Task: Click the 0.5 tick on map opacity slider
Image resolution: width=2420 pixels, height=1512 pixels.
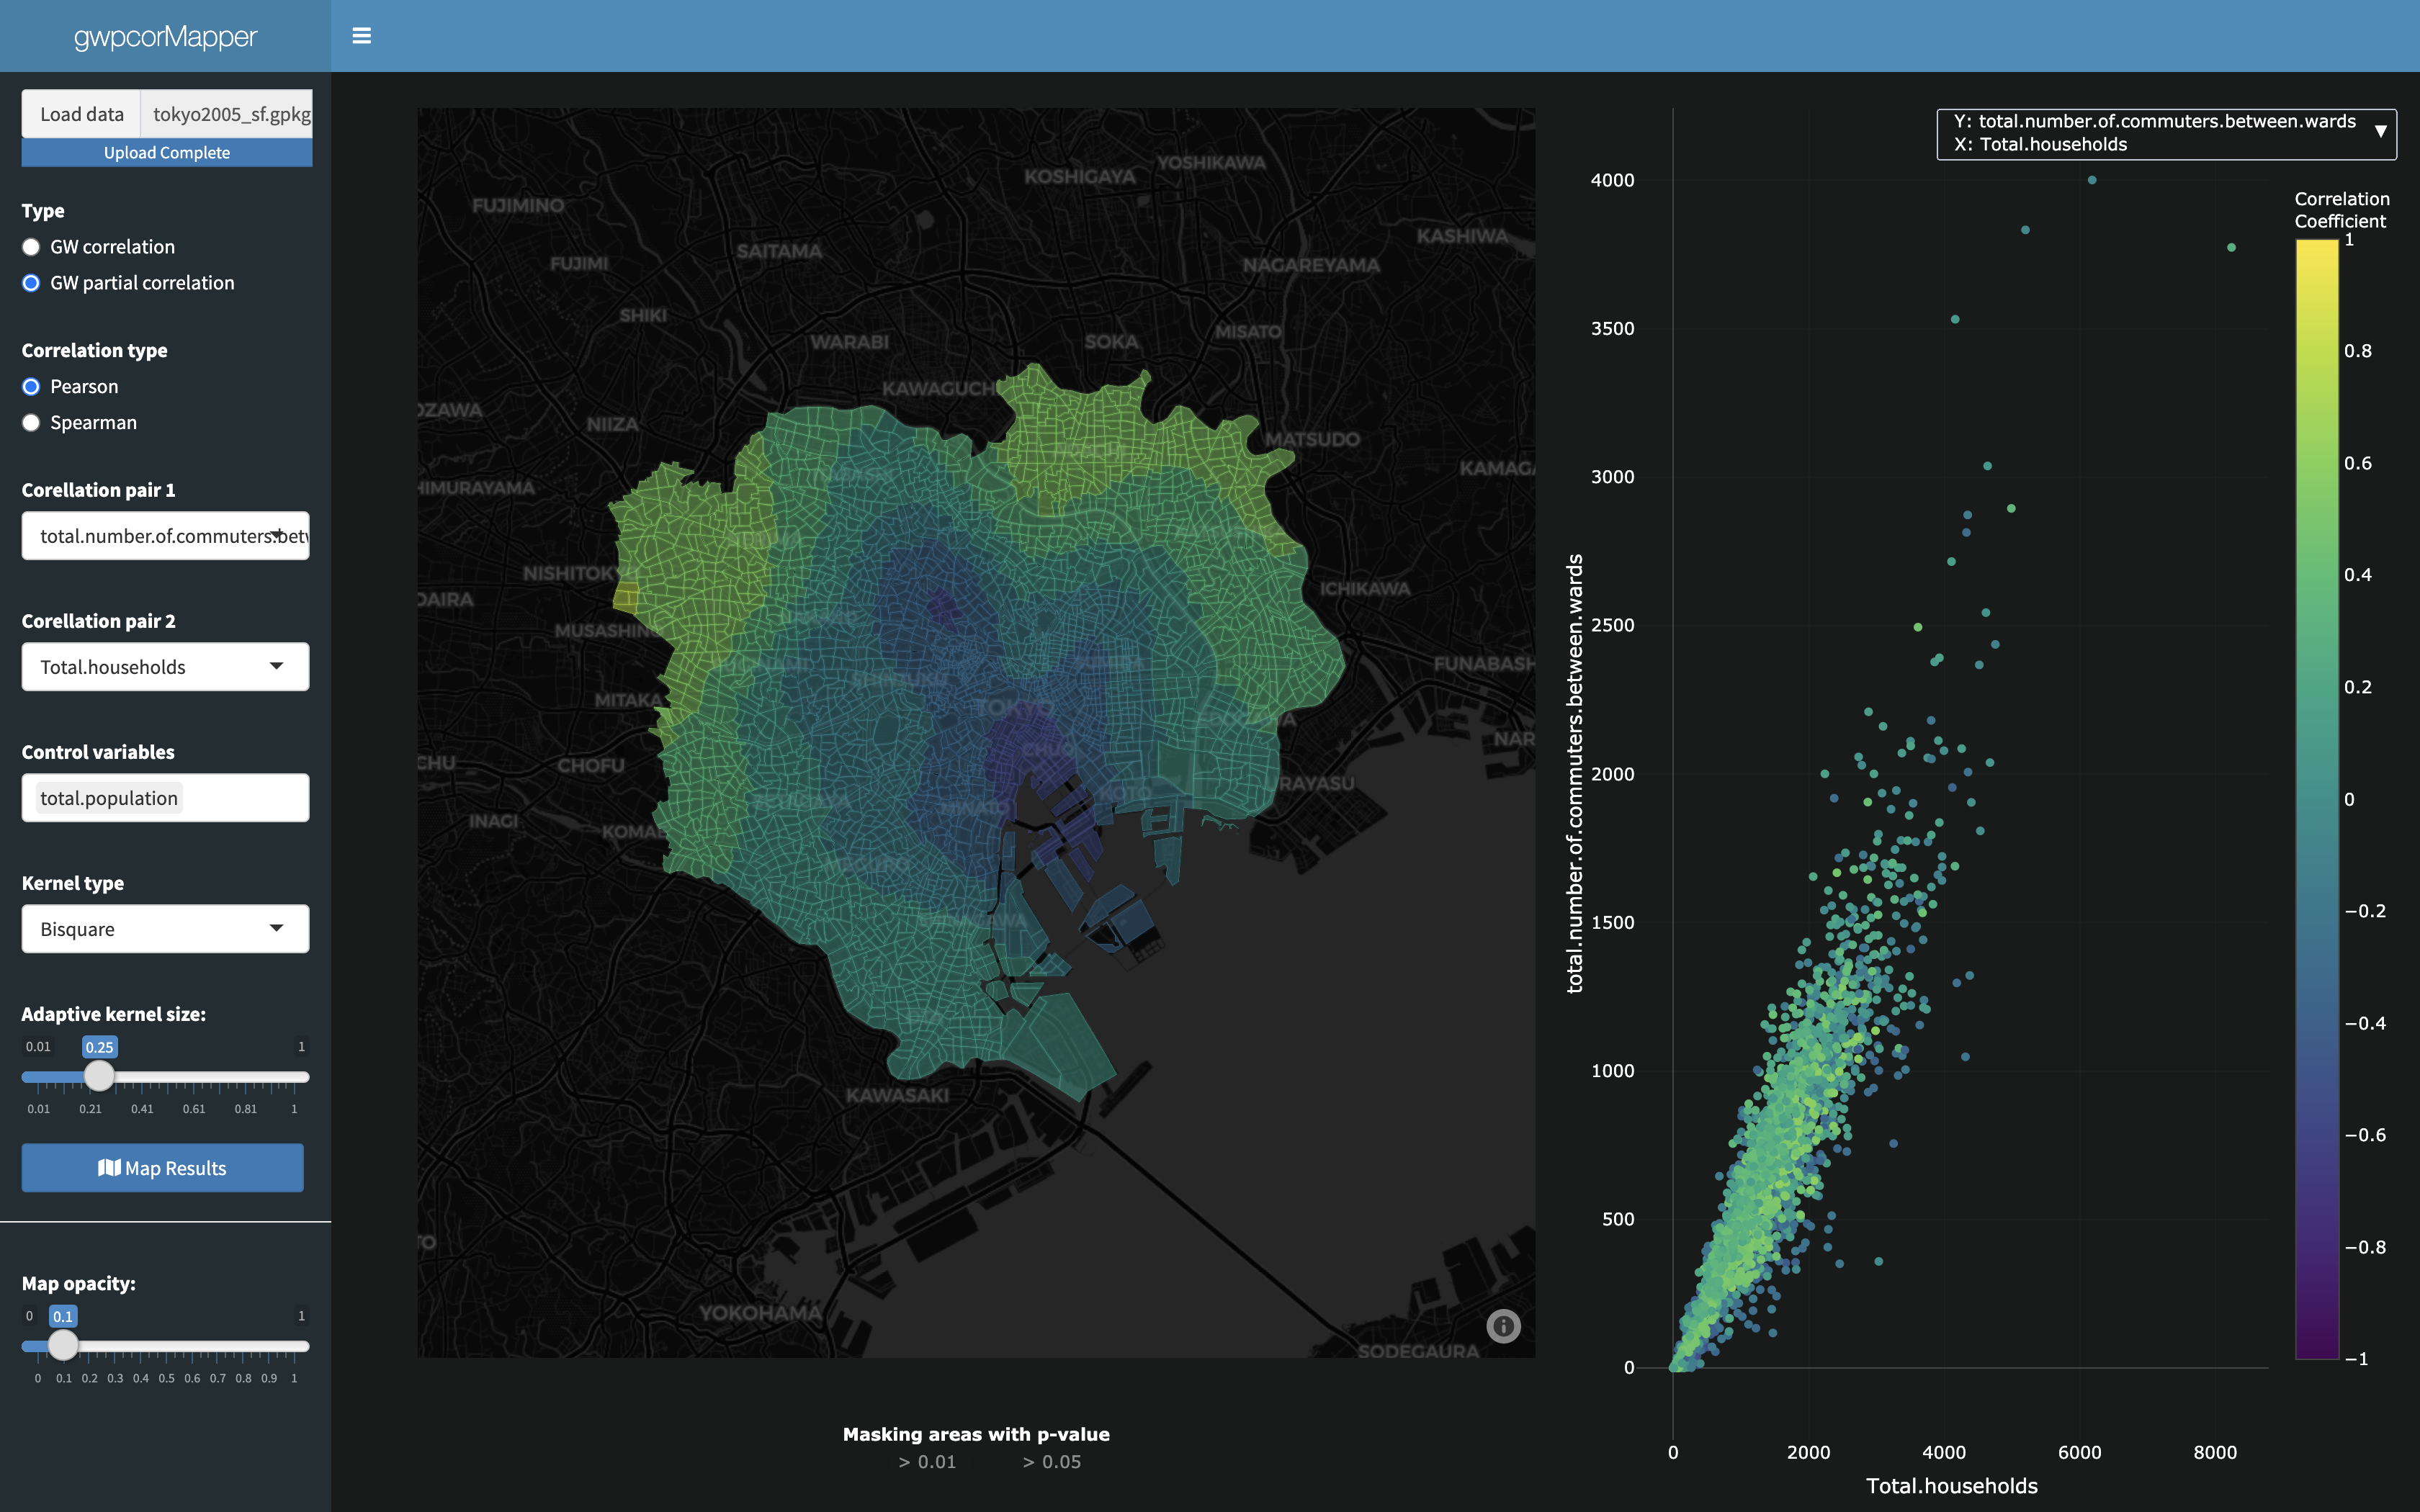Action: pos(166,1378)
